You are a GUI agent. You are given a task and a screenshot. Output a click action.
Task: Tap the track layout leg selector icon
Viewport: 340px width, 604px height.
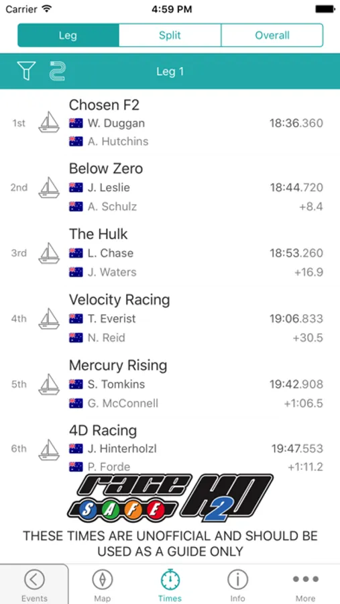[x=58, y=71]
